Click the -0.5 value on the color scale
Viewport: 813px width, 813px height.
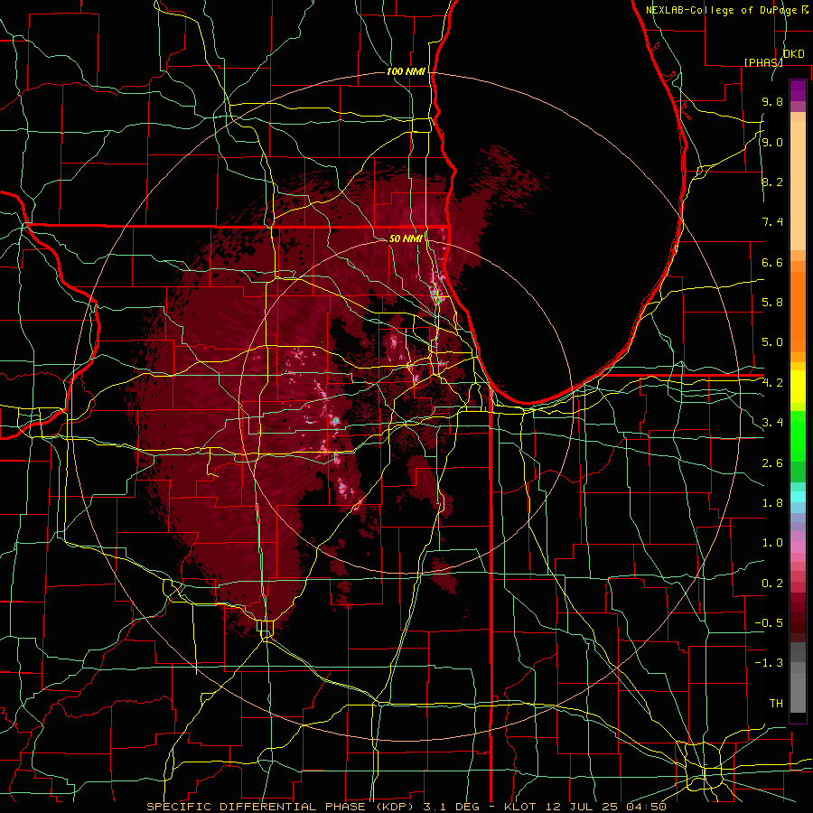(x=769, y=623)
